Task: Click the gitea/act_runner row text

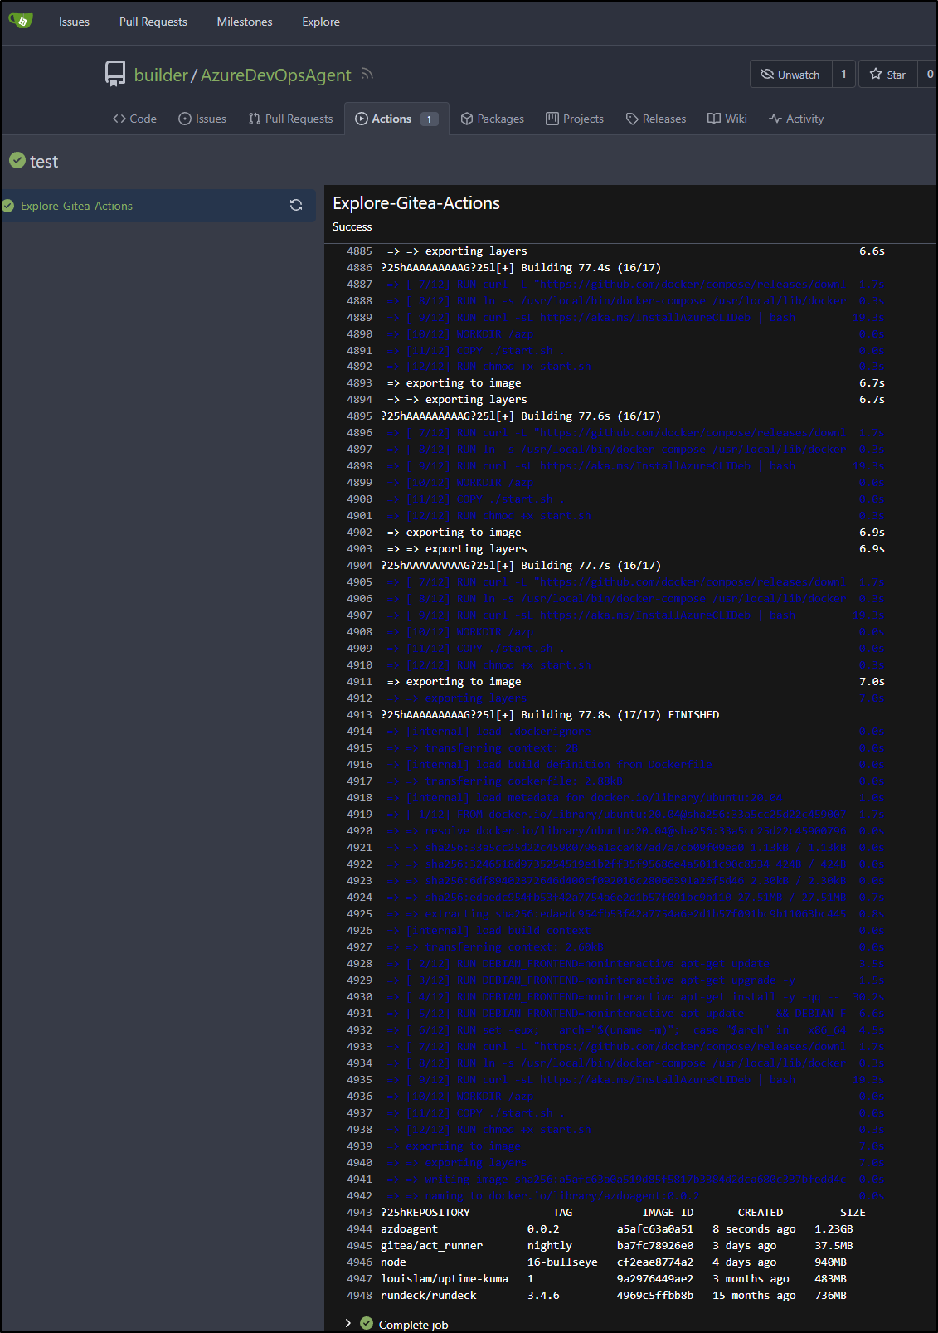Action: point(431,1245)
